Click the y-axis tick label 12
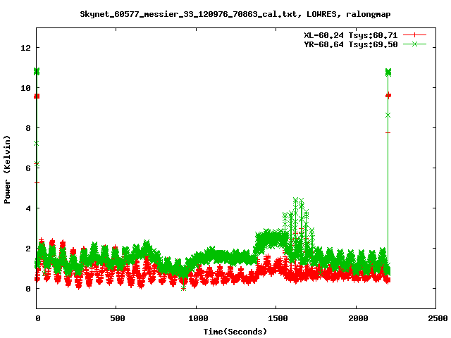 (x=25, y=48)
